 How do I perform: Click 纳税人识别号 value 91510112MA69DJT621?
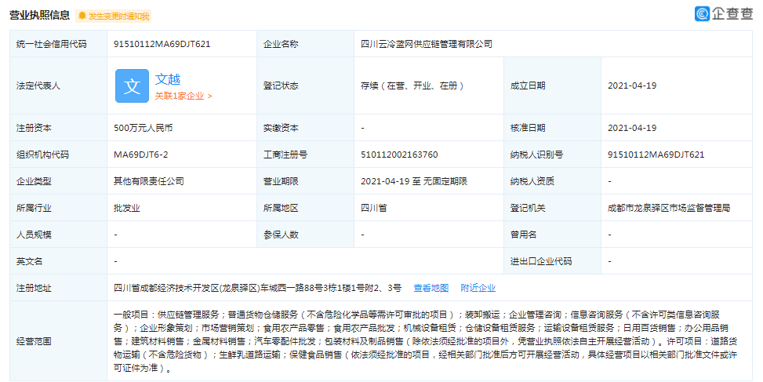(x=656, y=155)
